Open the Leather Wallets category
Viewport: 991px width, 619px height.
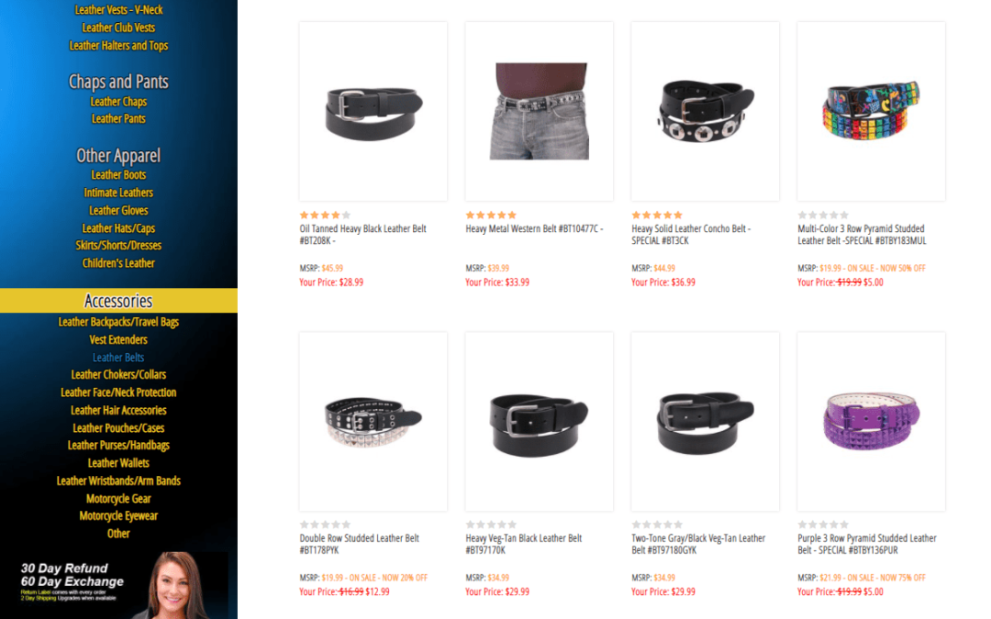pos(118,463)
